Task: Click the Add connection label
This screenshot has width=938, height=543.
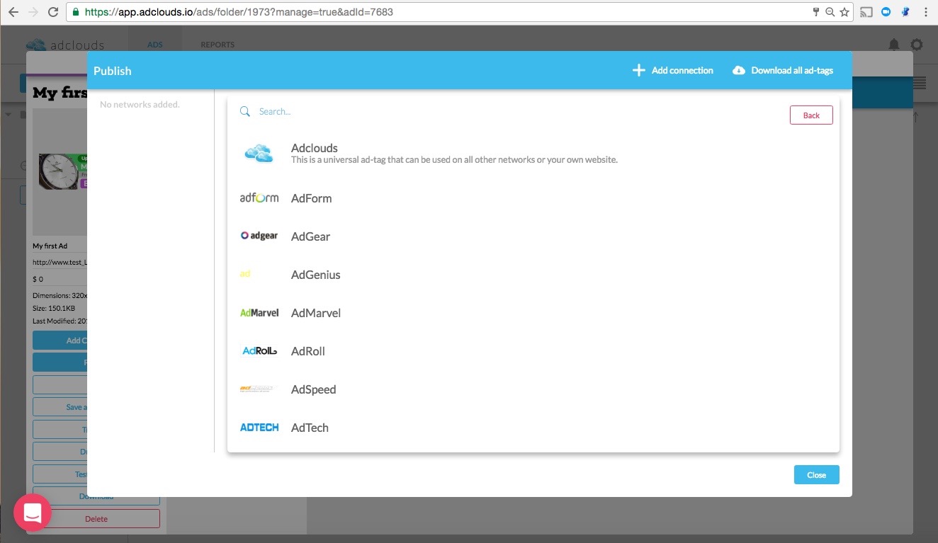Action: pyautogui.click(x=682, y=70)
